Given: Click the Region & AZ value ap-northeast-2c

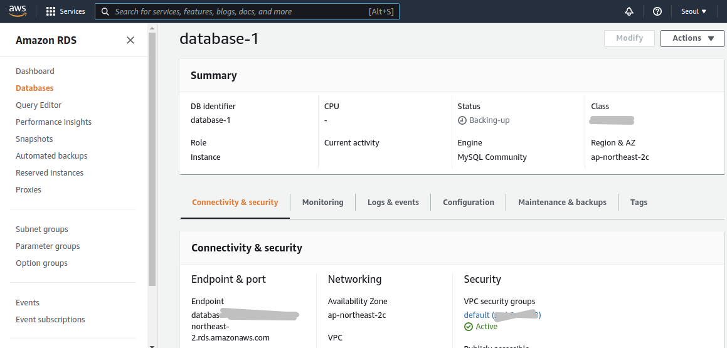Looking at the screenshot, I should click(x=620, y=157).
